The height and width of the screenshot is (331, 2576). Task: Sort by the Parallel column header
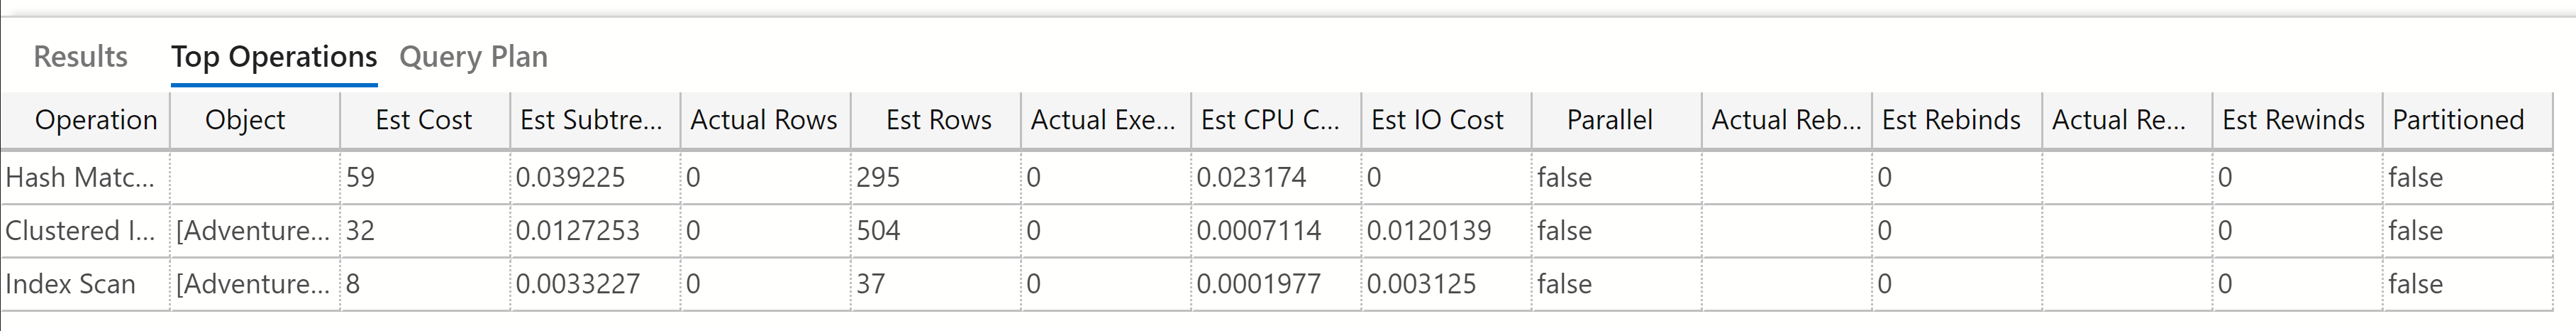tap(1609, 120)
